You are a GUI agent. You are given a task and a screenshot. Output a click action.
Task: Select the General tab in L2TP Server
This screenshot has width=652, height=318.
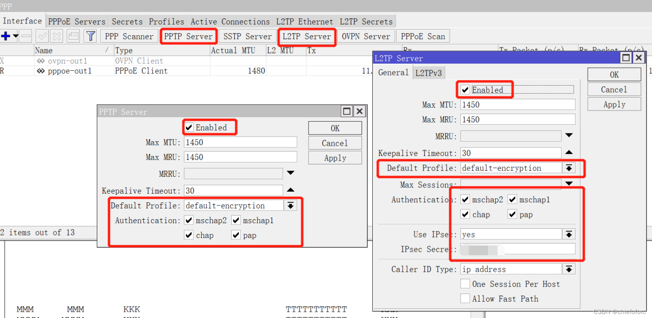pyautogui.click(x=393, y=72)
